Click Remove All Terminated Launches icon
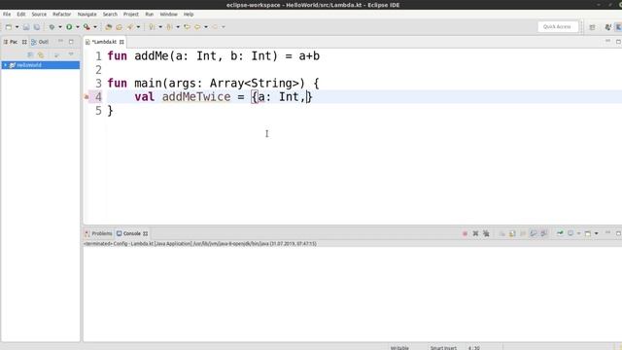This screenshot has height=350, width=622. pos(486,233)
